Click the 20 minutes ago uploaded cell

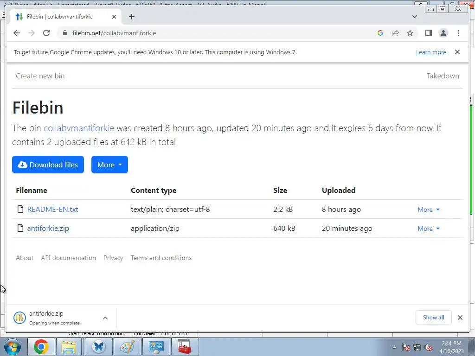(347, 228)
